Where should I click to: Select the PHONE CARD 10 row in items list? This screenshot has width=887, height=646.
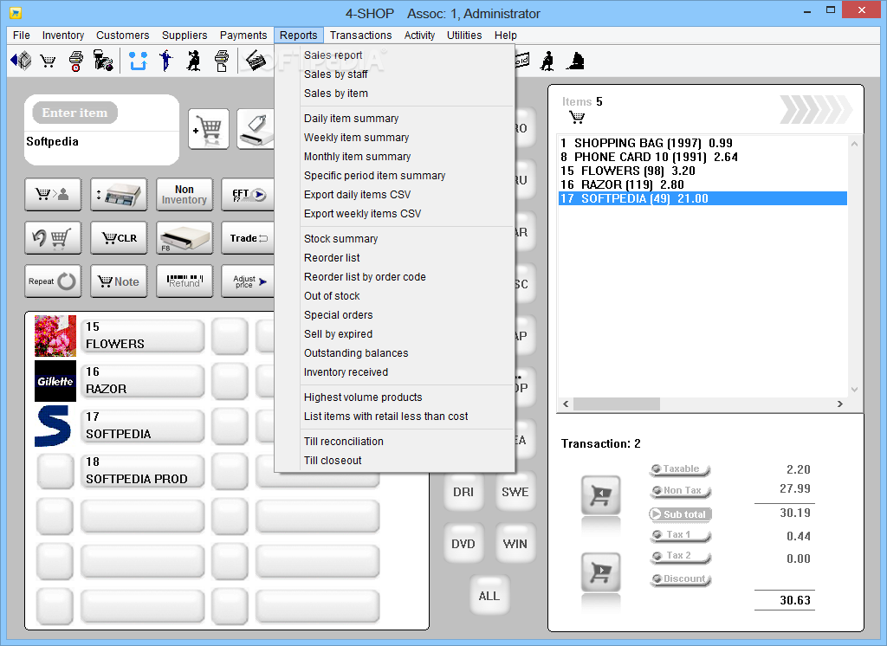pyautogui.click(x=702, y=157)
